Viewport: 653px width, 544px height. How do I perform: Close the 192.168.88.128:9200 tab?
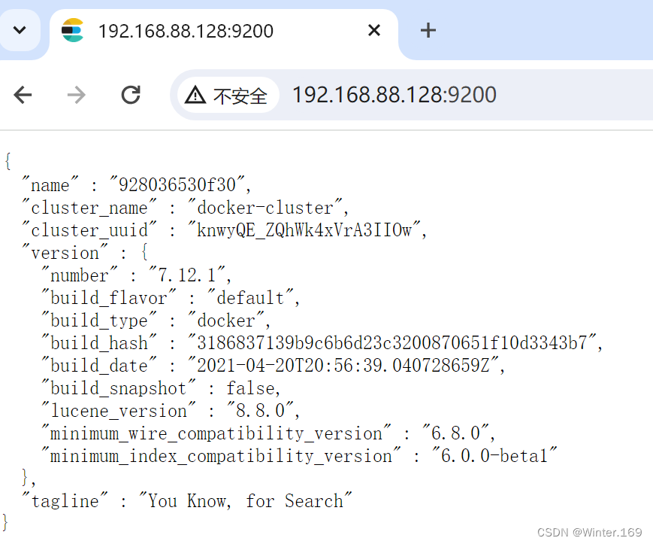click(x=374, y=30)
